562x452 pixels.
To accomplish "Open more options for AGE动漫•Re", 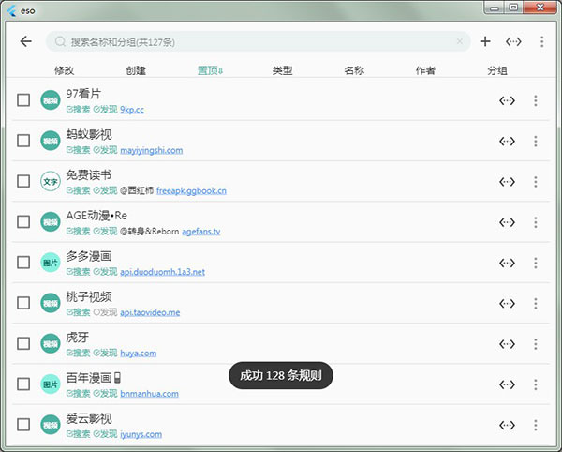I will point(536,222).
